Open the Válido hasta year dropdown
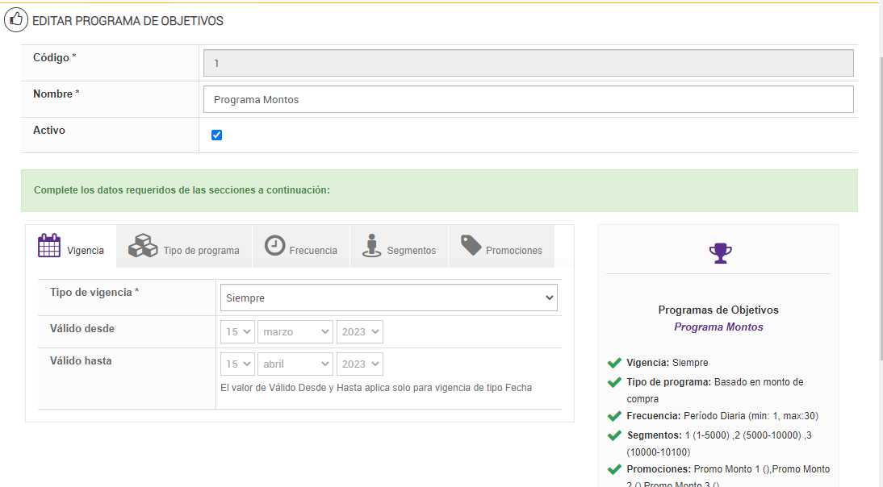This screenshot has height=487, width=883. 359,364
